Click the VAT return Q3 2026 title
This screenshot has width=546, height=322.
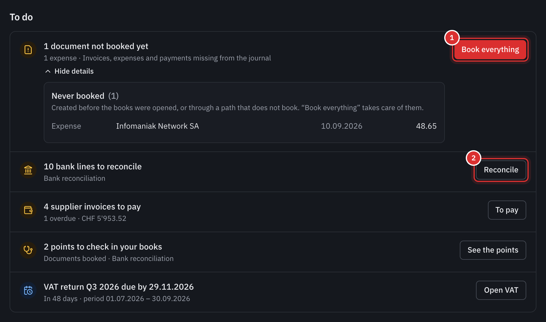pos(119,287)
